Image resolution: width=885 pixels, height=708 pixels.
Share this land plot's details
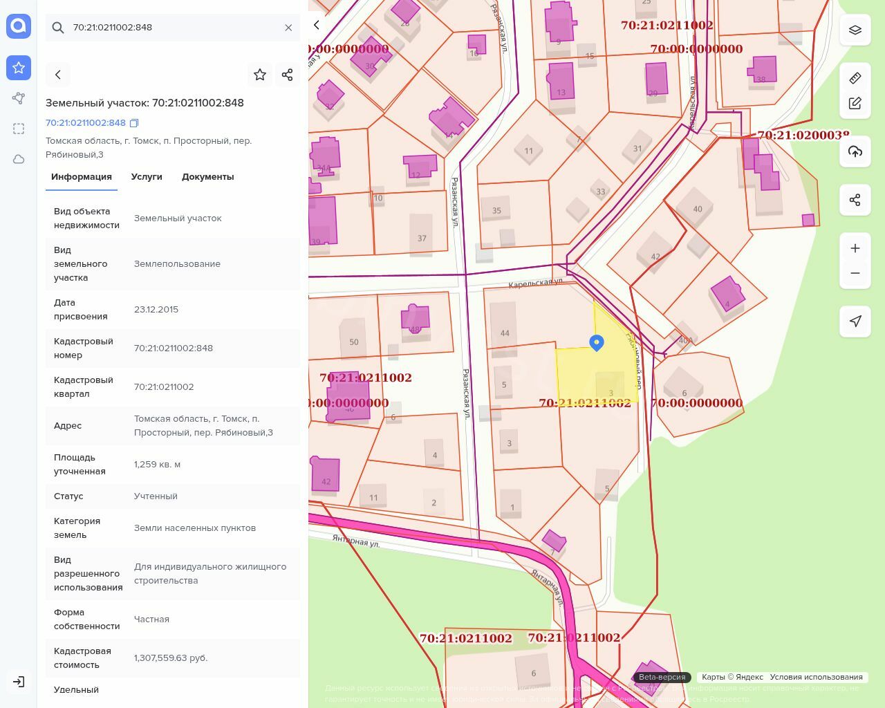point(288,75)
